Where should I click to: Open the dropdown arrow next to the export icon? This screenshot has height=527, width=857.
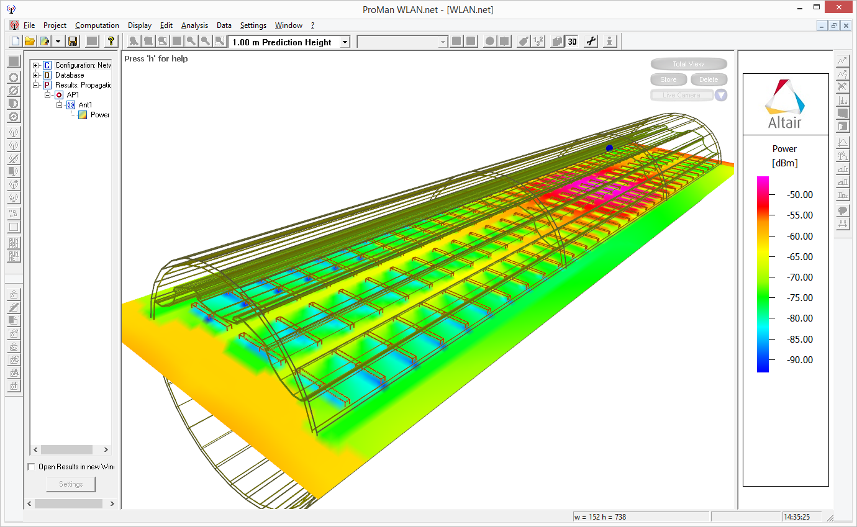click(57, 42)
